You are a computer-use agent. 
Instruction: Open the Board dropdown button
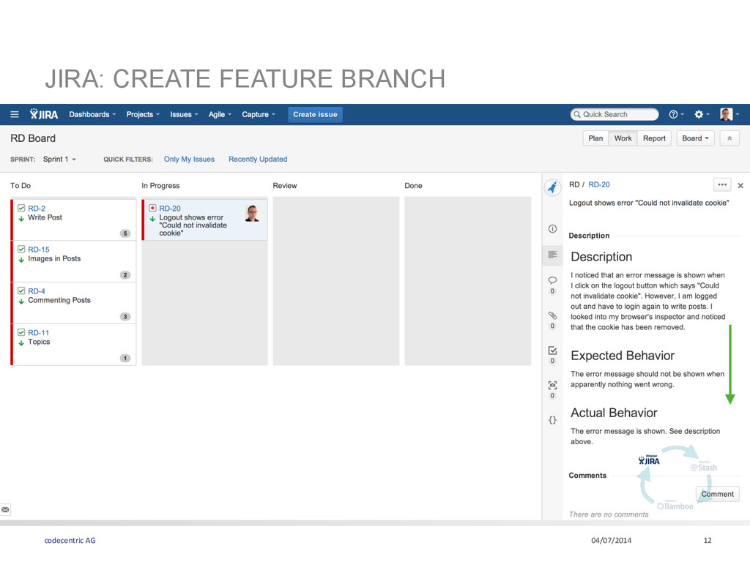click(695, 138)
